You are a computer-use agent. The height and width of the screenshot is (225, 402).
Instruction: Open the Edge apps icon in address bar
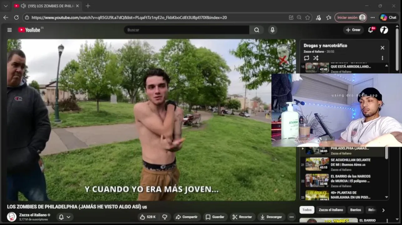[x=291, y=17]
